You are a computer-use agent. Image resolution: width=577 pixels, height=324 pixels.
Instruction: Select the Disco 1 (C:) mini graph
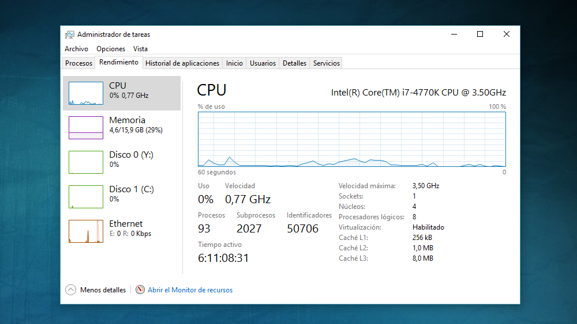(86, 197)
